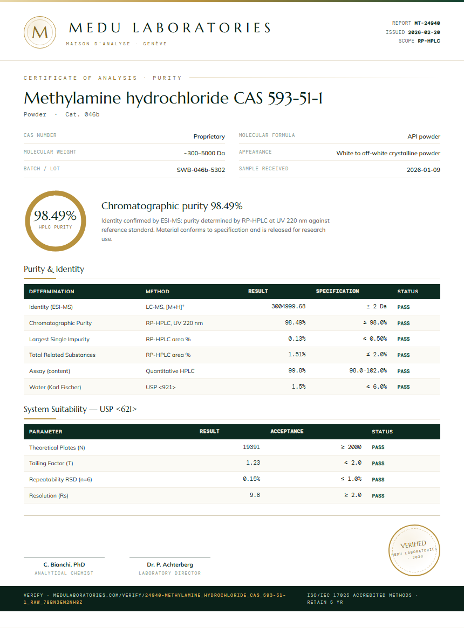Select the impurity result 0.13%
This screenshot has height=628, width=464.
pyautogui.click(x=297, y=339)
